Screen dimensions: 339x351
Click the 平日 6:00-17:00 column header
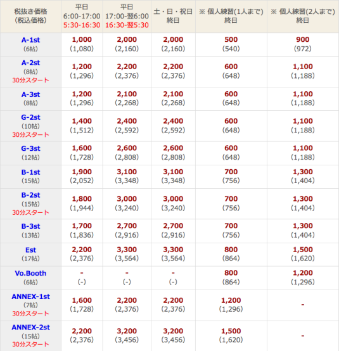tap(82, 16)
